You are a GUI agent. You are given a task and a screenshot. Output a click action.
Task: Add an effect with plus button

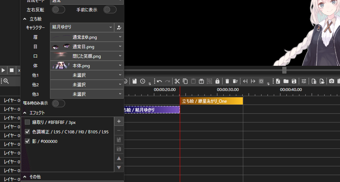tap(119, 121)
